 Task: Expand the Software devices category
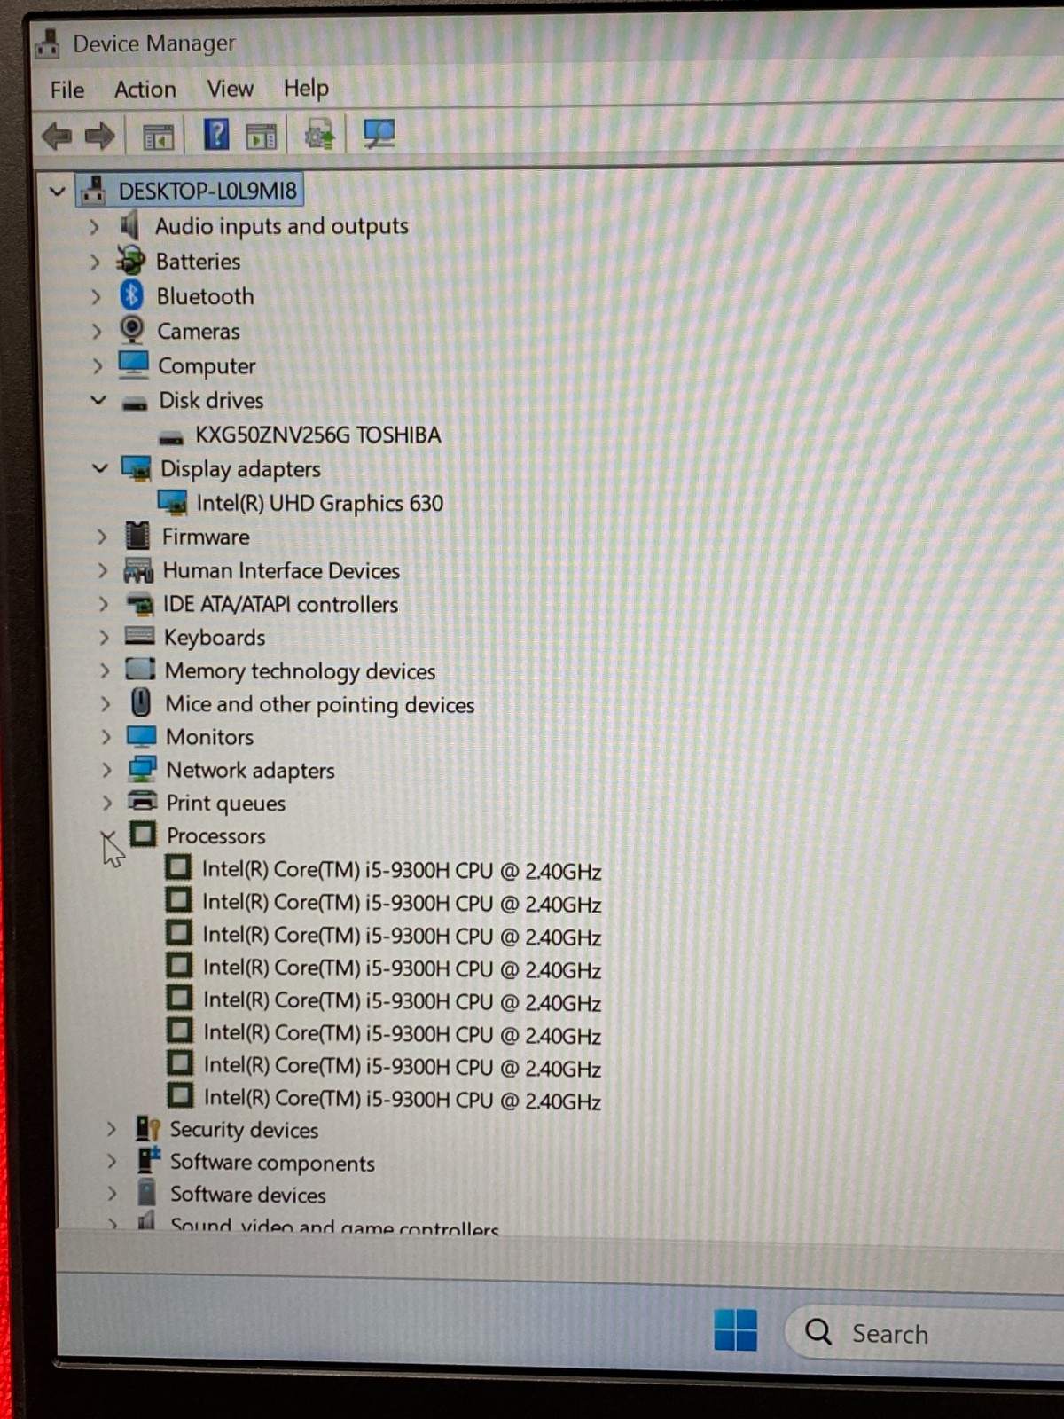(x=112, y=1194)
